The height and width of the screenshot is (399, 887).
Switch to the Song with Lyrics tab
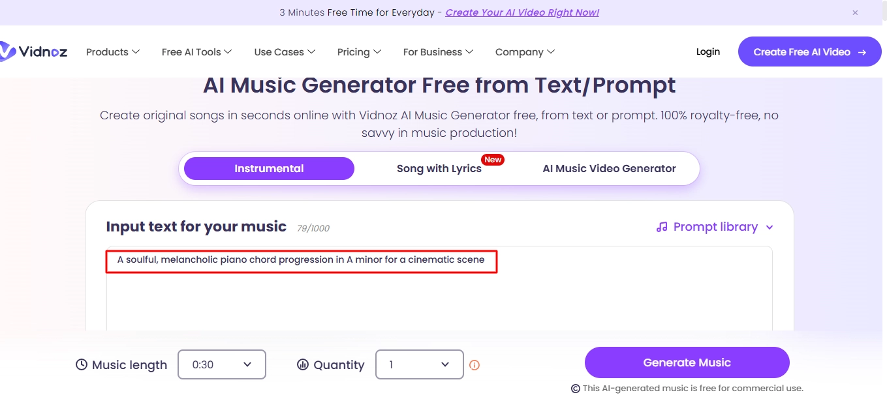point(439,168)
